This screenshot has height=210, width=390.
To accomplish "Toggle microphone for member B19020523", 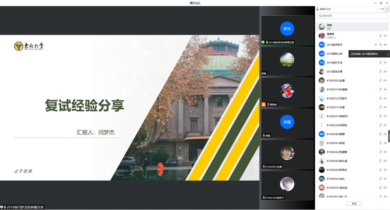I will (380, 179).
